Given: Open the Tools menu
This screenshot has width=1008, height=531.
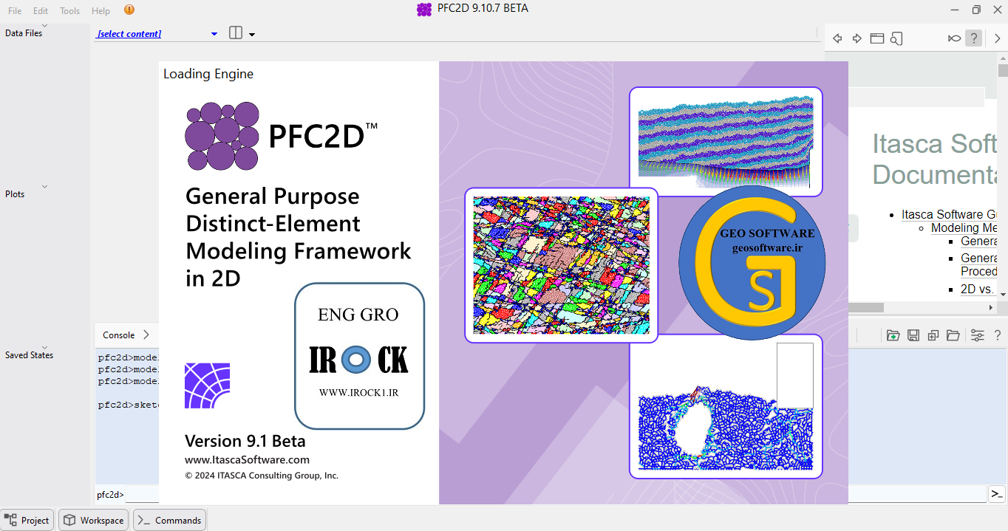Looking at the screenshot, I should pos(69,11).
